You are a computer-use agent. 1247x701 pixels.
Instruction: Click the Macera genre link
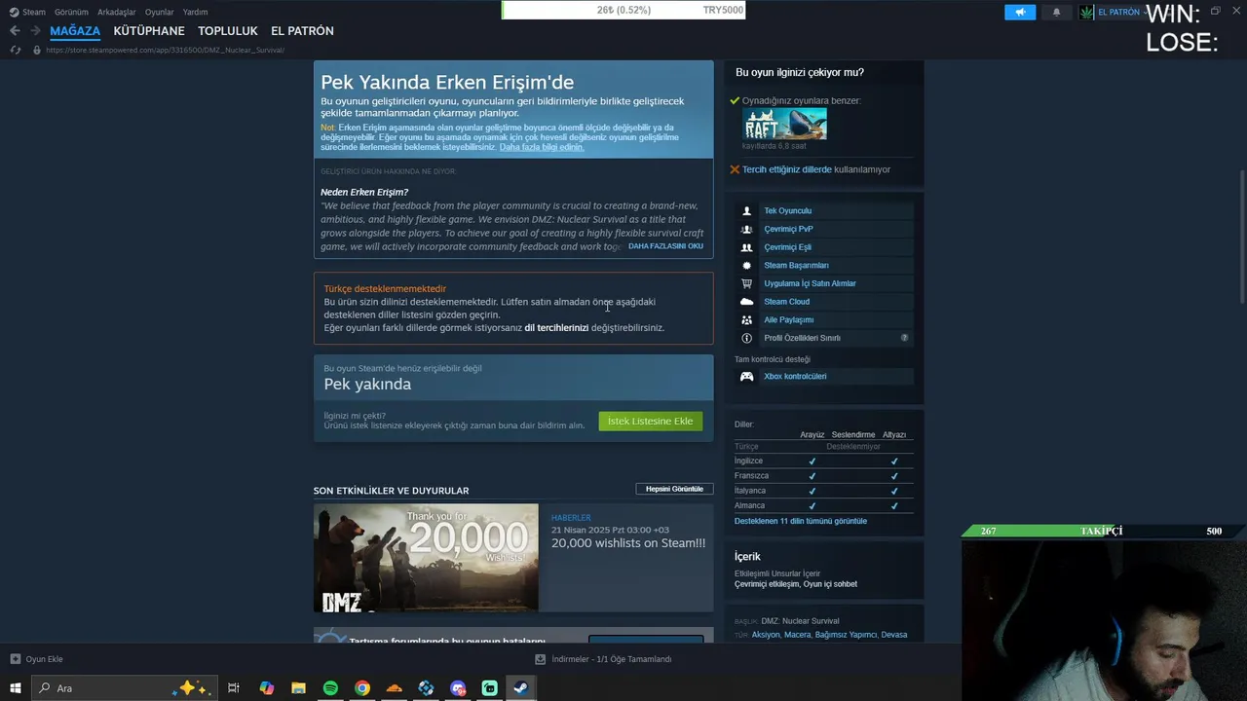click(x=797, y=635)
